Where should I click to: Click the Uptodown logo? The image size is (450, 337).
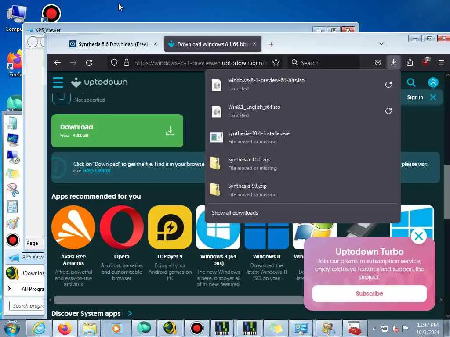99,82
